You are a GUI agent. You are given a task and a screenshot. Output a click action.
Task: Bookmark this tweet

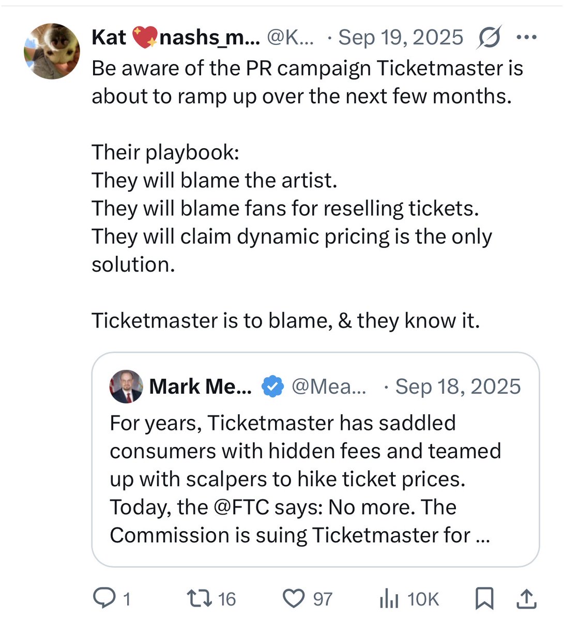pyautogui.click(x=484, y=598)
